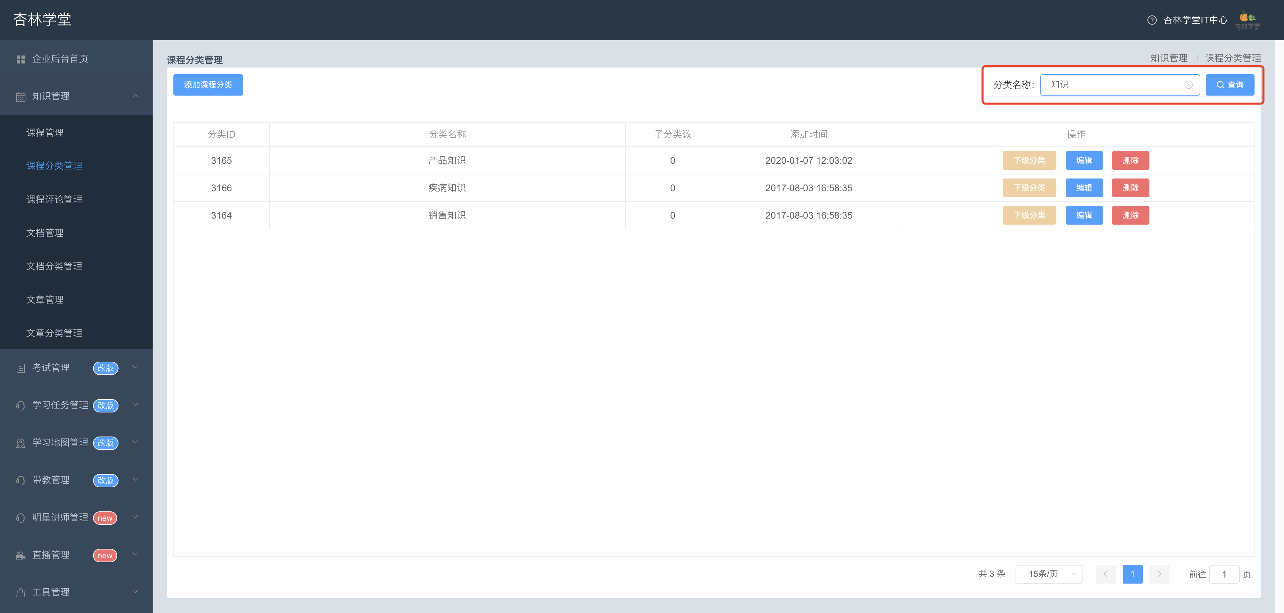Expand the 工具管理 menu chevron

coord(135,592)
